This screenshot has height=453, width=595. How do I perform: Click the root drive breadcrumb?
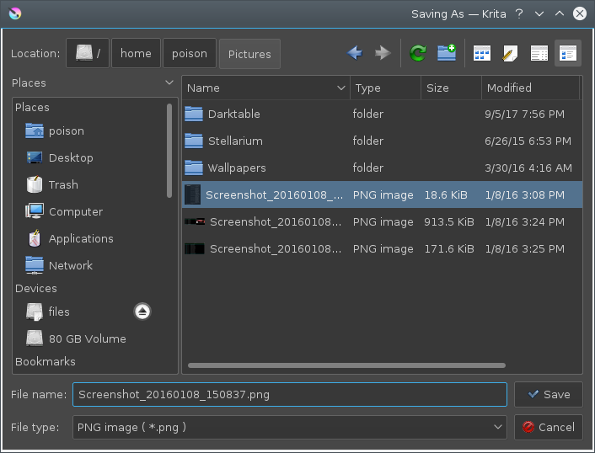tap(88, 53)
